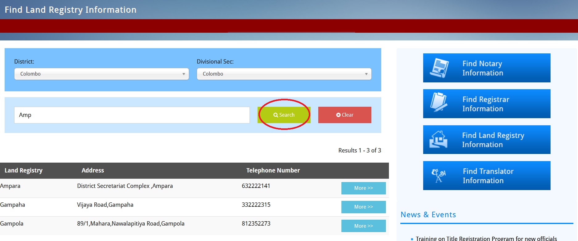Open More details for Gampaha registry
The image size is (578, 241).
pos(363,207)
